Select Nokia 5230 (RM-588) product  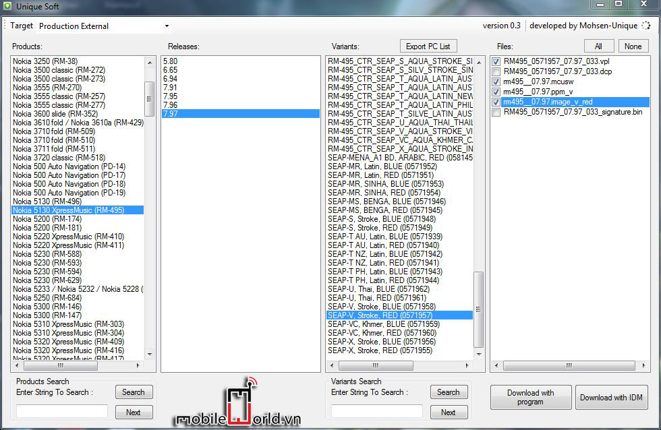pos(78,254)
